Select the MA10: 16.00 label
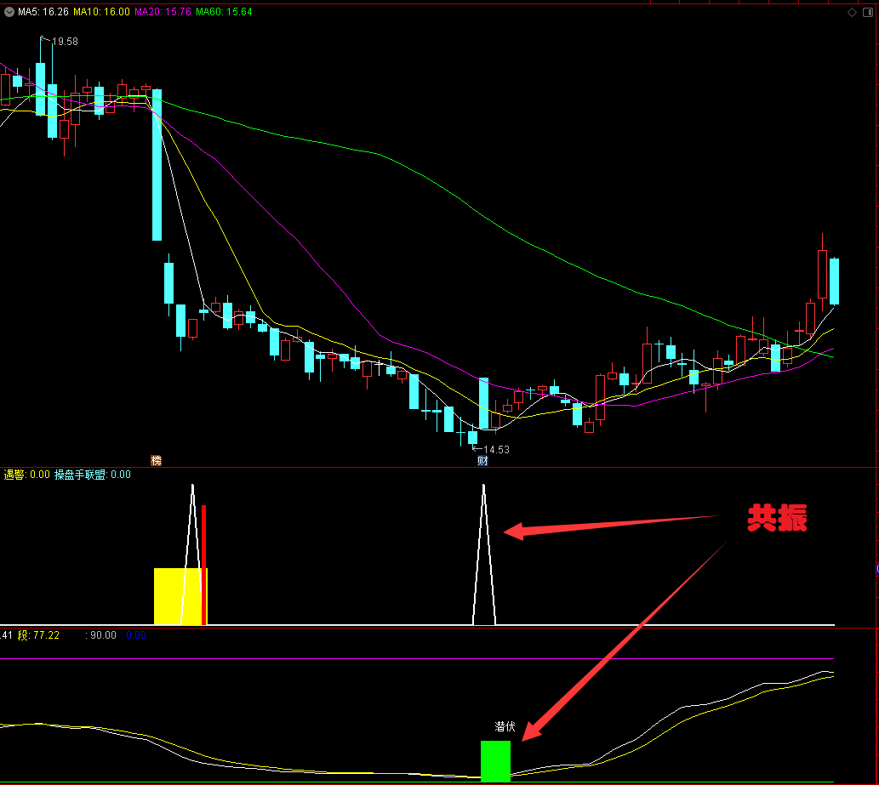The height and width of the screenshot is (785, 879). 101,12
